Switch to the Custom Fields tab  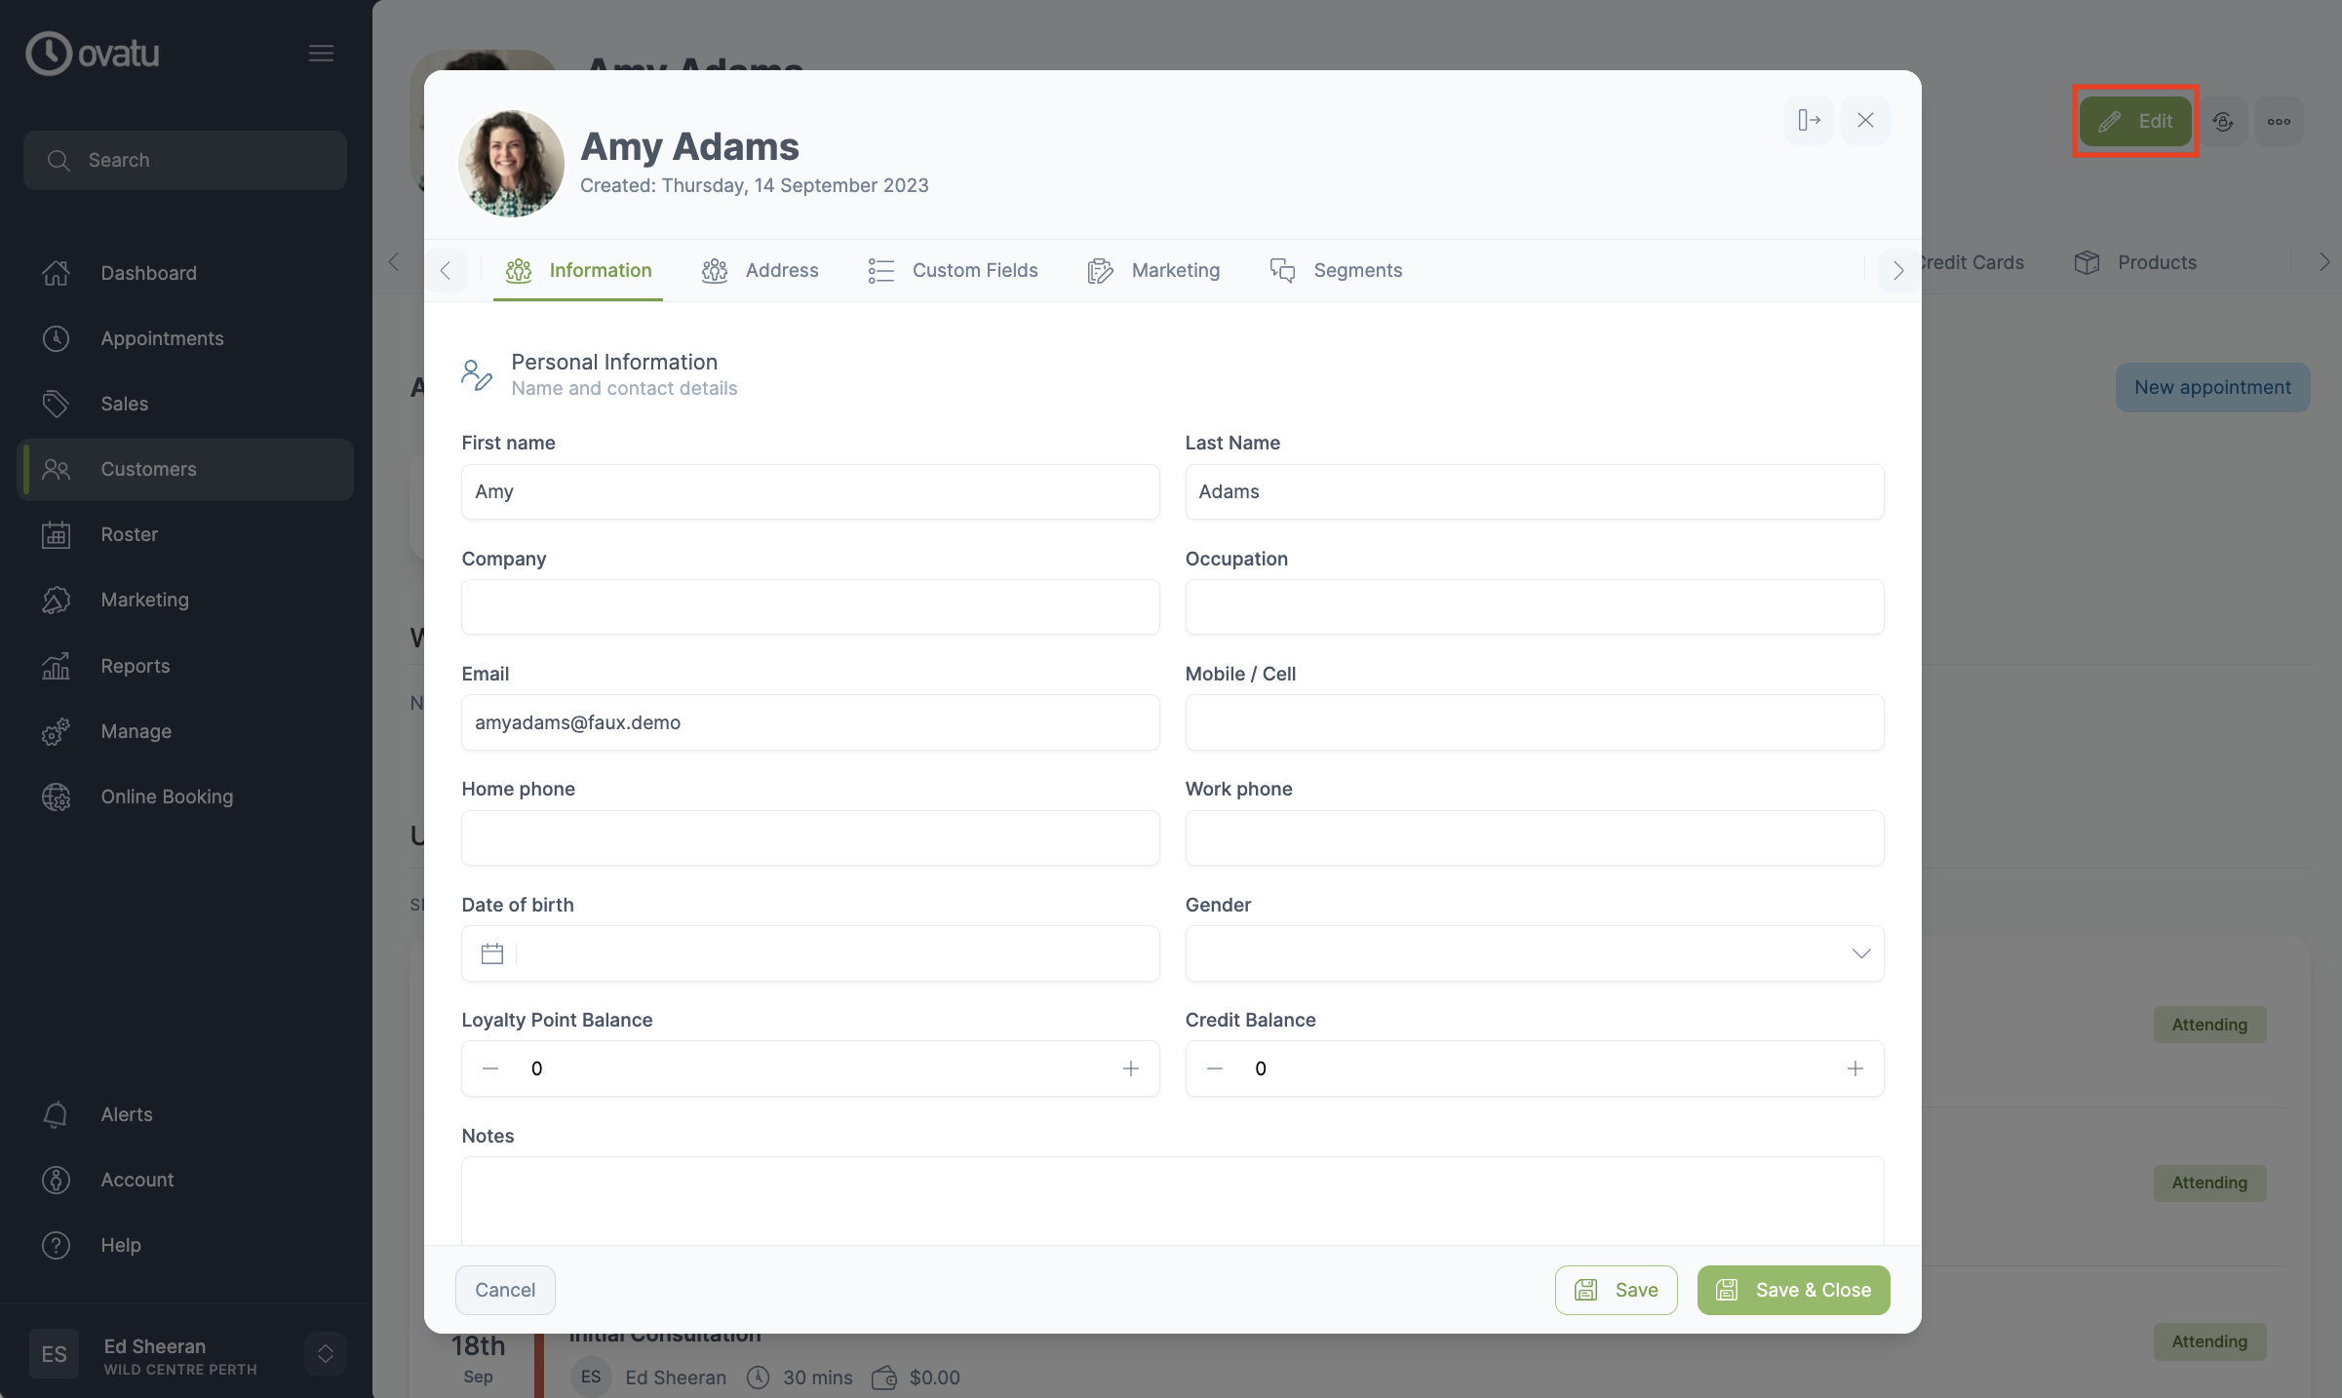(975, 270)
